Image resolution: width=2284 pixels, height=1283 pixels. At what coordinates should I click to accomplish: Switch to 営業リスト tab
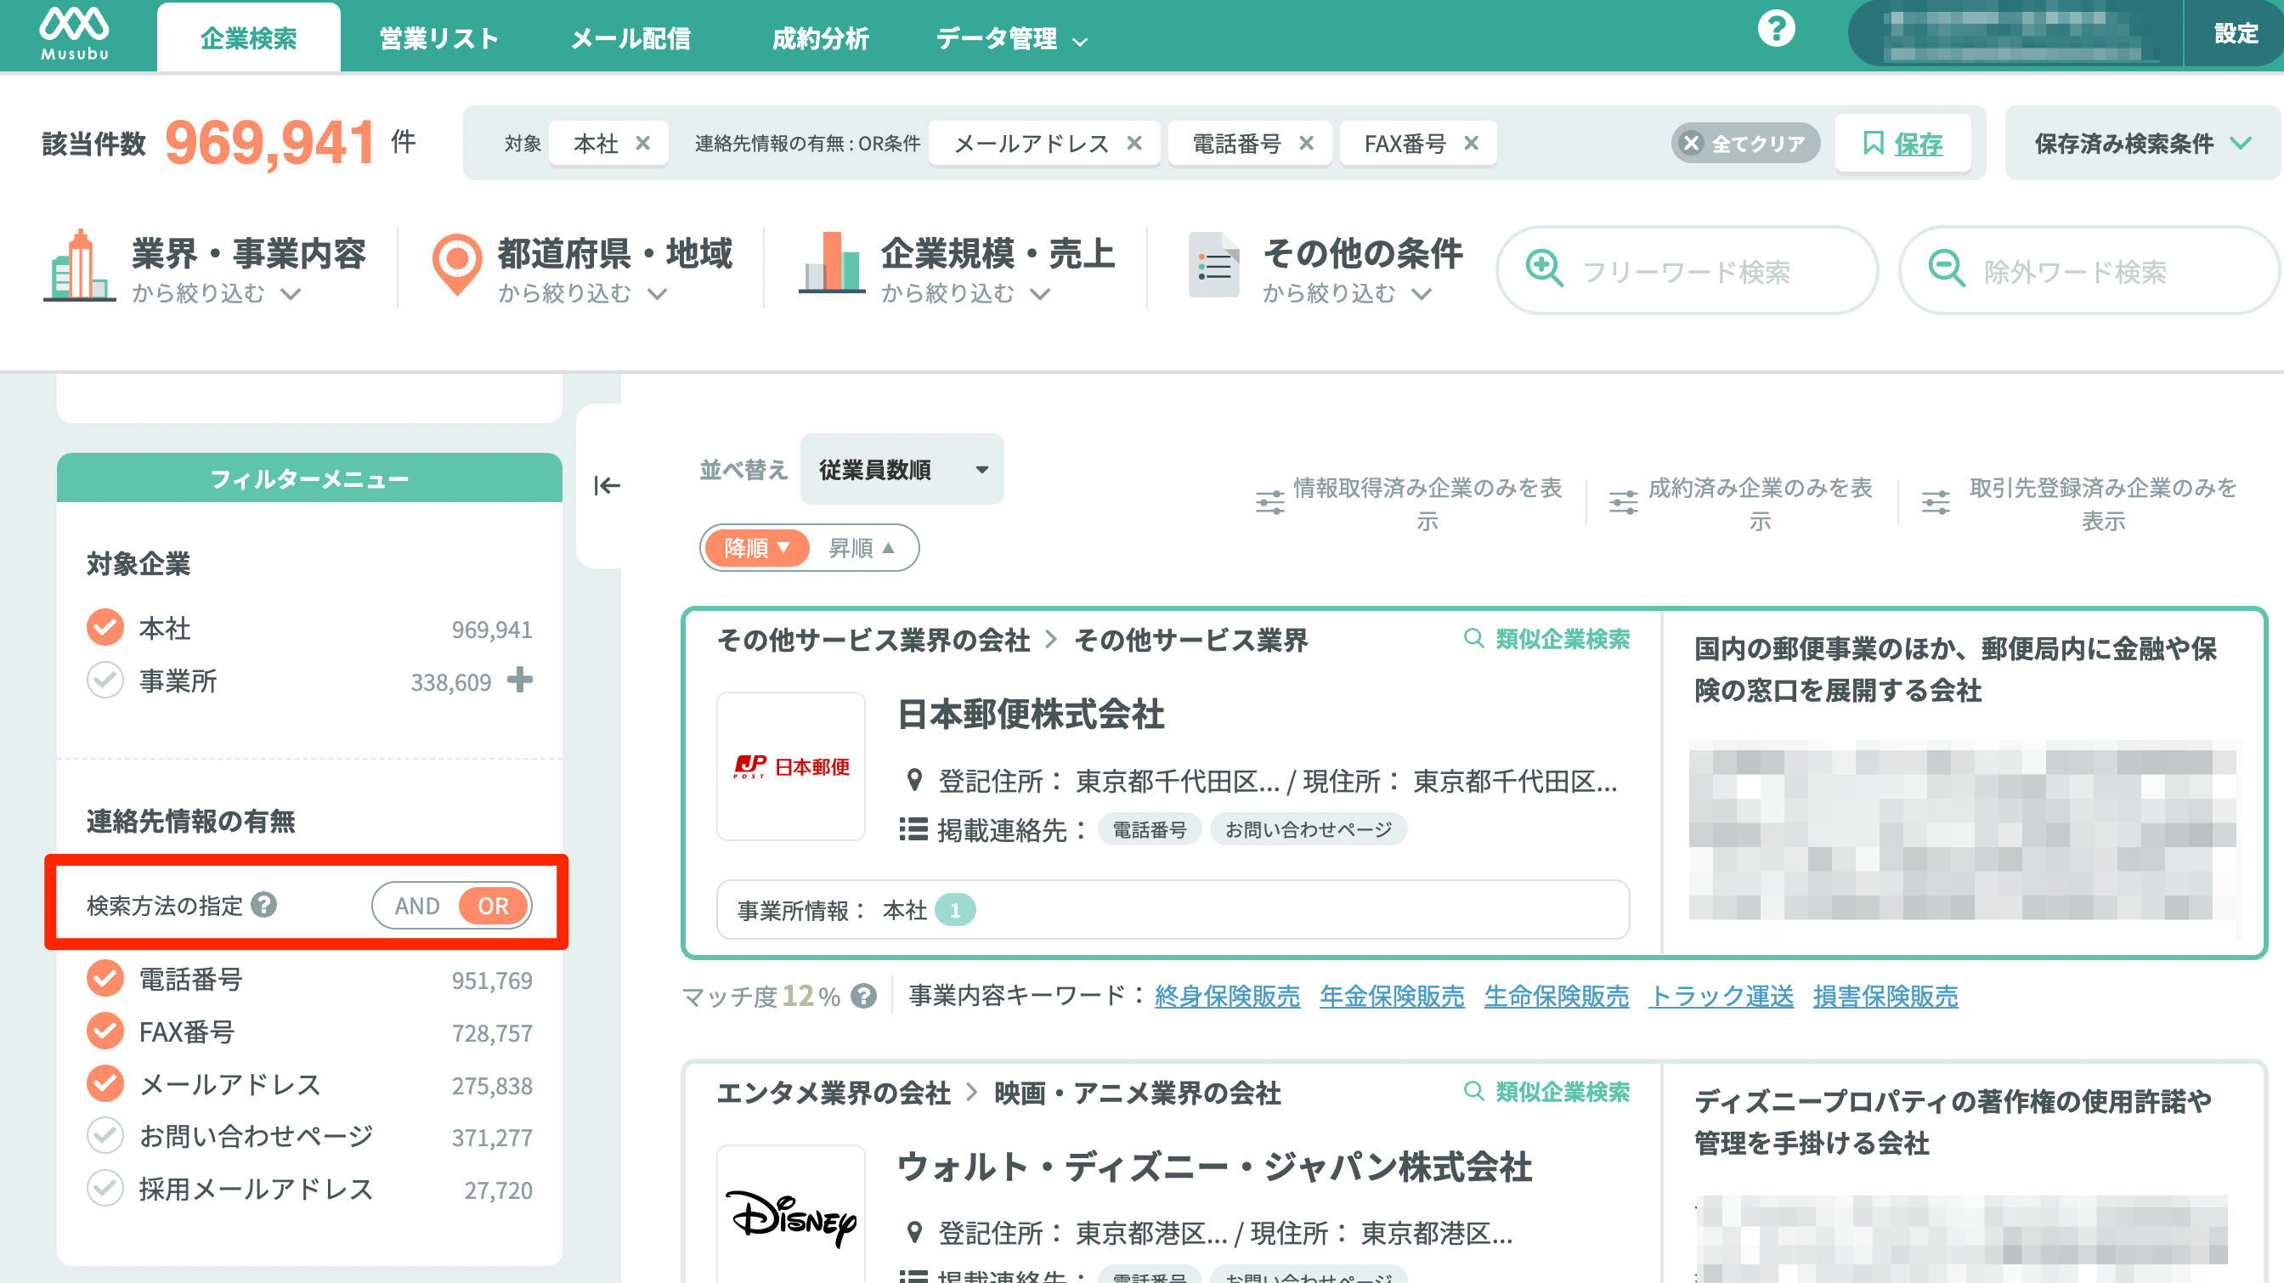(x=439, y=38)
